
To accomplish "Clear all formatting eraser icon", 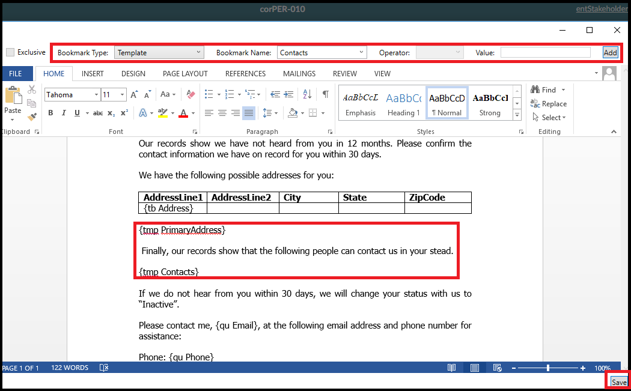I will click(x=191, y=94).
